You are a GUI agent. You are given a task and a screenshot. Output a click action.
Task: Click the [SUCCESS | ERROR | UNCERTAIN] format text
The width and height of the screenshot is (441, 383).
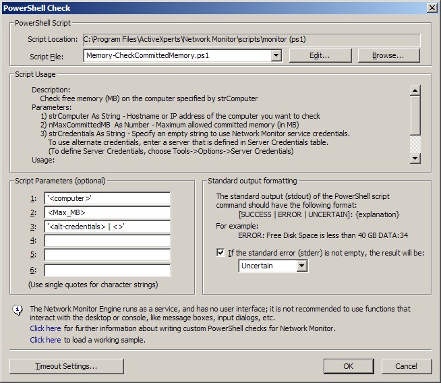319,214
